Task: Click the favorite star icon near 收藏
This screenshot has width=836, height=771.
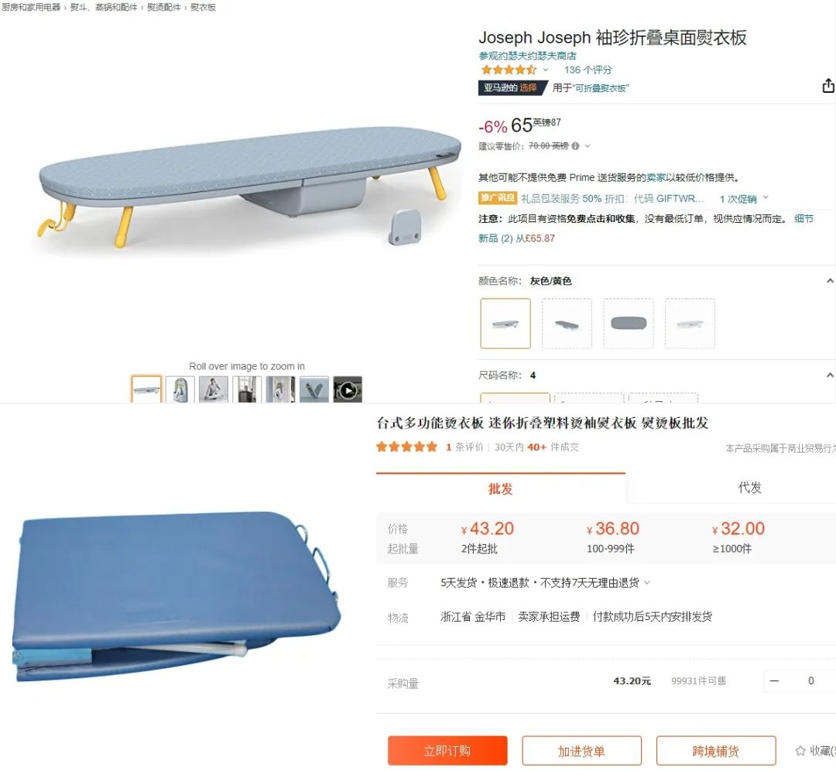Action: (x=800, y=751)
